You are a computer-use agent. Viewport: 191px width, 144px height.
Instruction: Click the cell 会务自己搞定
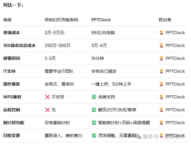pos(104,71)
